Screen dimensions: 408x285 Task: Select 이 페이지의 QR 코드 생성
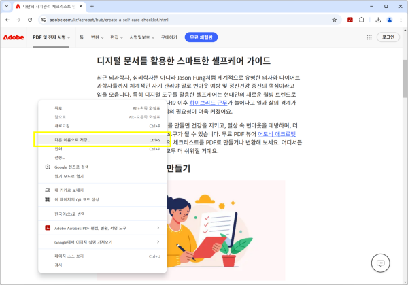coord(103,199)
